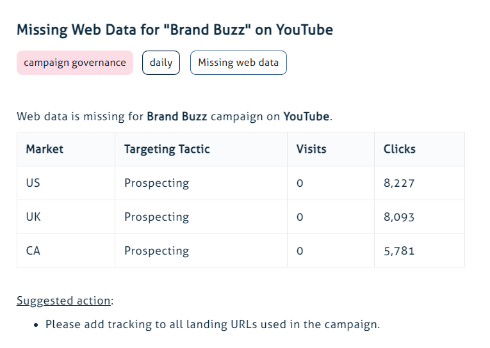Select the US market cell
The image size is (490, 348).
33,183
